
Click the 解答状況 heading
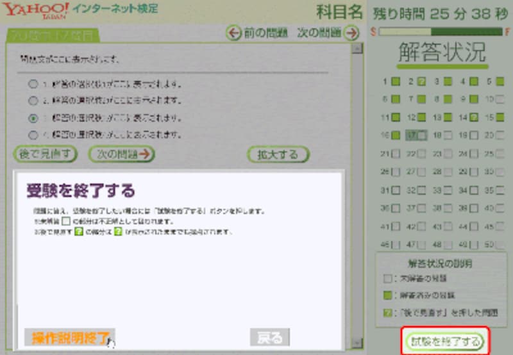click(x=442, y=53)
